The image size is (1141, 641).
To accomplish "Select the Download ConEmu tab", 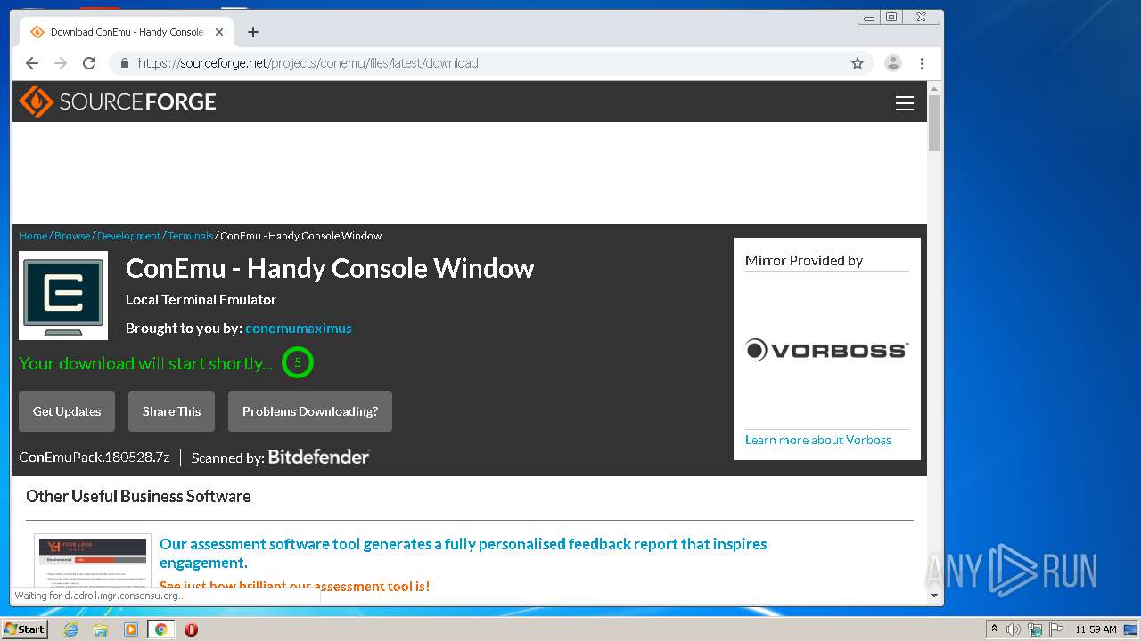I will [x=125, y=32].
